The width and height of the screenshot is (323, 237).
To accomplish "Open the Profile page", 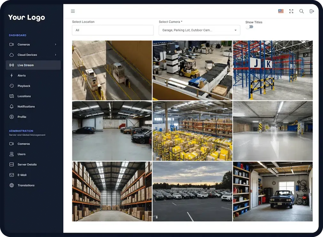I will point(22,117).
